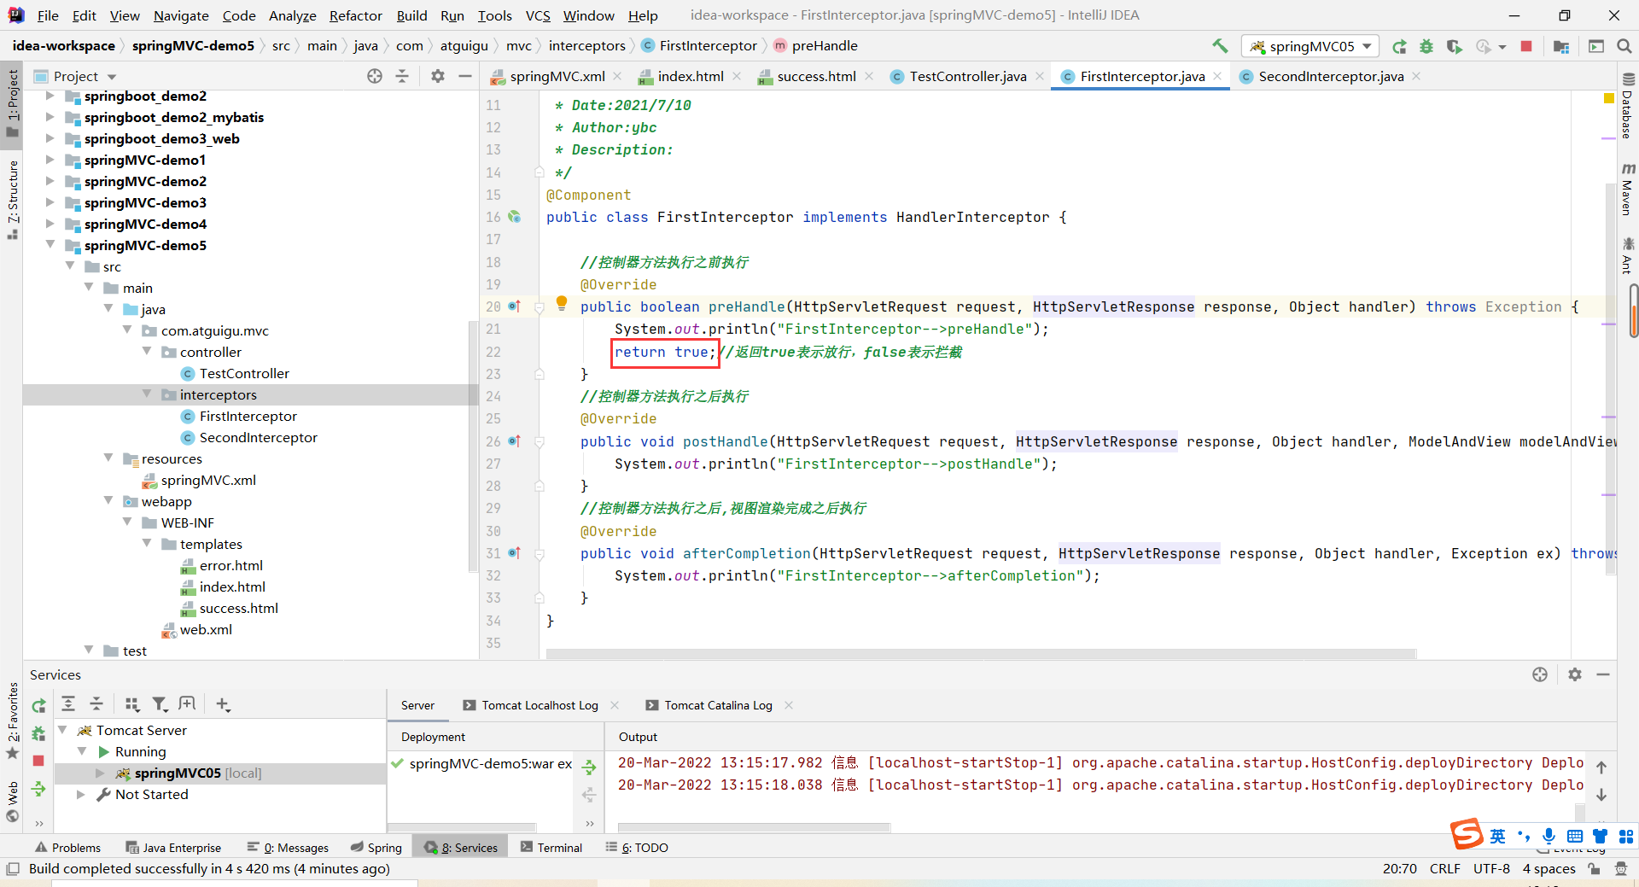The image size is (1639, 887).
Task: Click UTF-8 encoding in status bar
Action: [1491, 868]
